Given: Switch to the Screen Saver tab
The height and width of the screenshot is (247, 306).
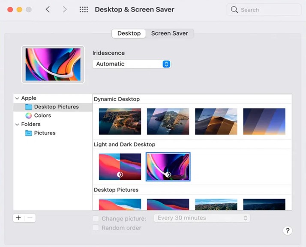Looking at the screenshot, I should click(169, 33).
